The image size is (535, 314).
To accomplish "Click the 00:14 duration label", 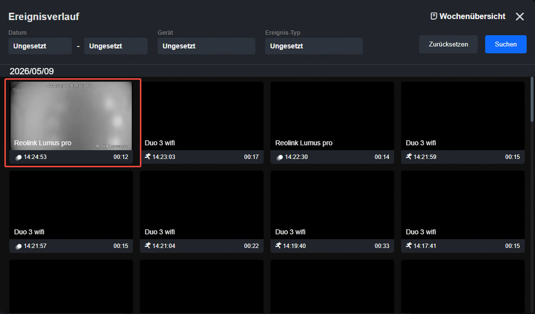I will pos(382,157).
